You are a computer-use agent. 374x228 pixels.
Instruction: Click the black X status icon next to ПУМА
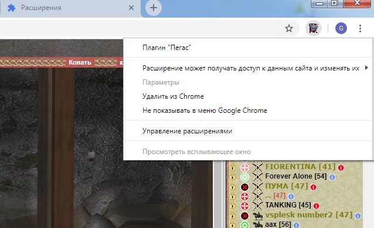click(244, 187)
